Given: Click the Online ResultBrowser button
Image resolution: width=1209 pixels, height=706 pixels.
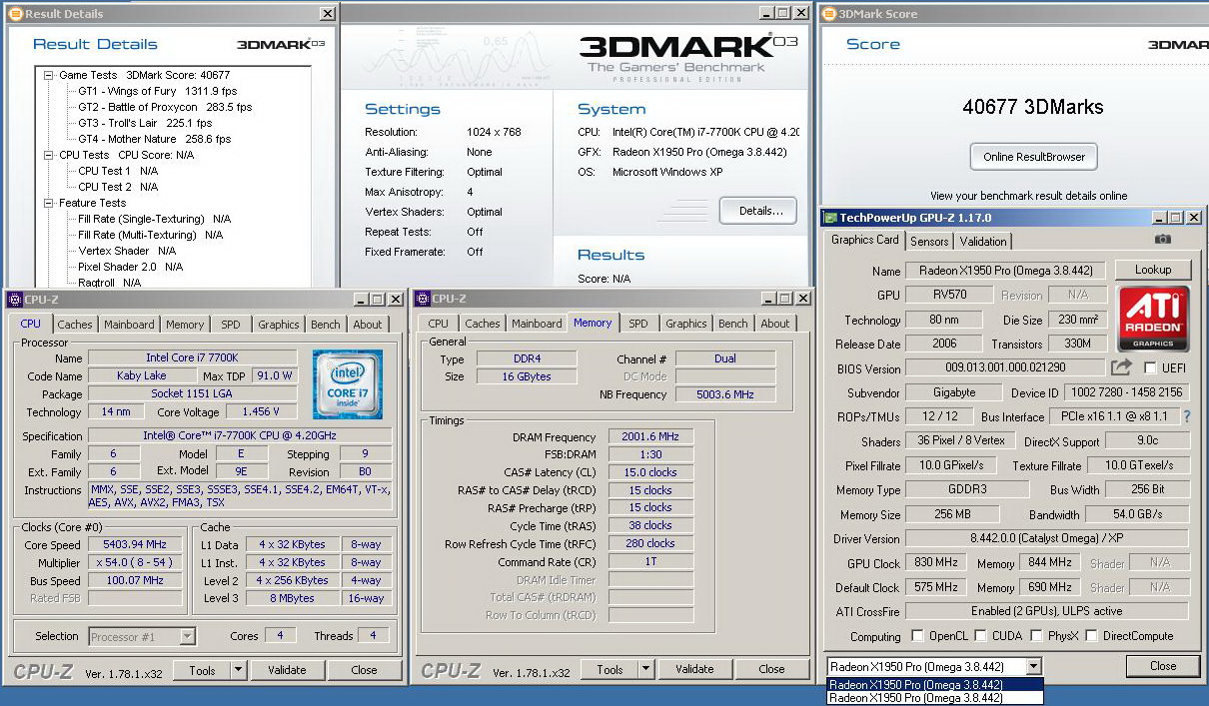Looking at the screenshot, I should 1033,157.
